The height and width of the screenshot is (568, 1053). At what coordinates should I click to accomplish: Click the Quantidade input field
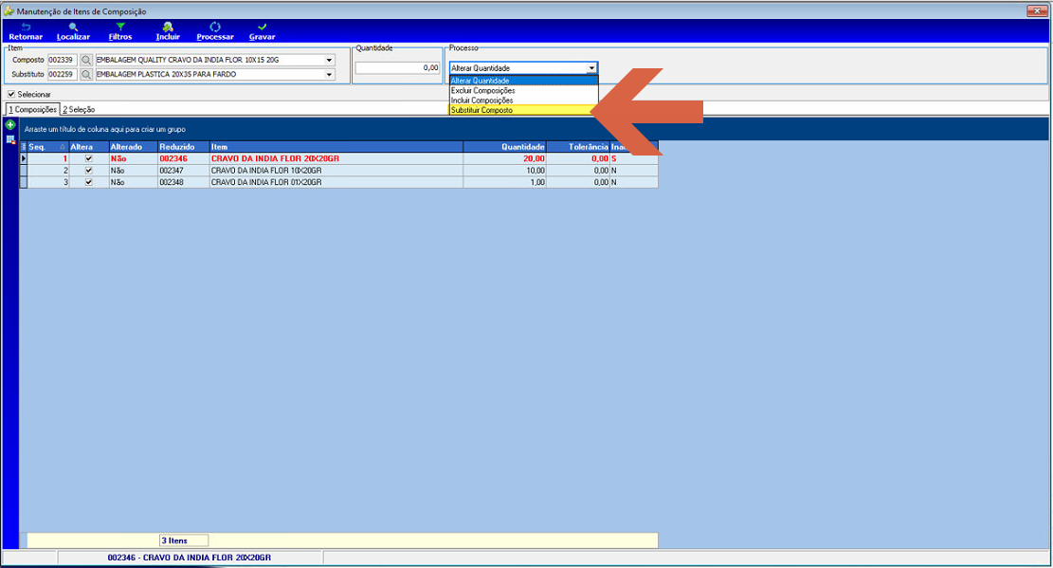[x=397, y=68]
